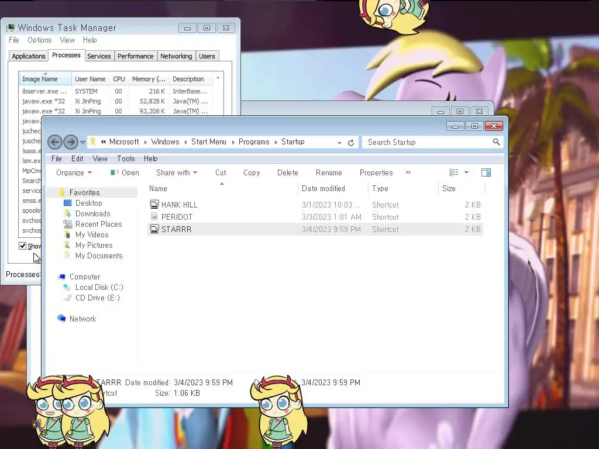Viewport: 599px width, 449px height.
Task: Open Task Manager Options menu
Action: [39, 40]
